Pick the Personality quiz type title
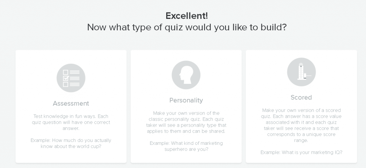Screen dimensions: 366x168 pos(186,101)
